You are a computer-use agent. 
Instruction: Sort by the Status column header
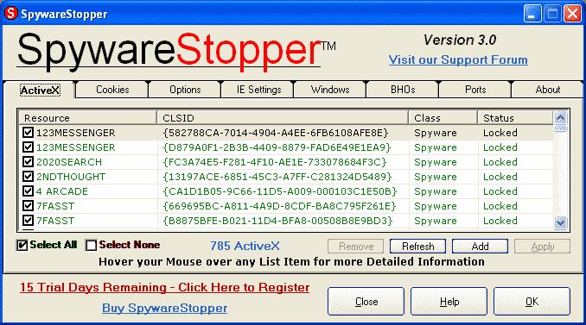tap(515, 118)
